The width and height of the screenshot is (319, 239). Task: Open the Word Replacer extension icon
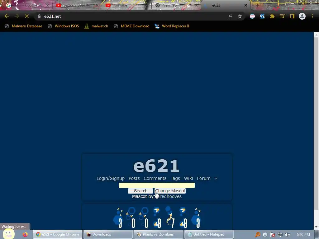click(262, 16)
